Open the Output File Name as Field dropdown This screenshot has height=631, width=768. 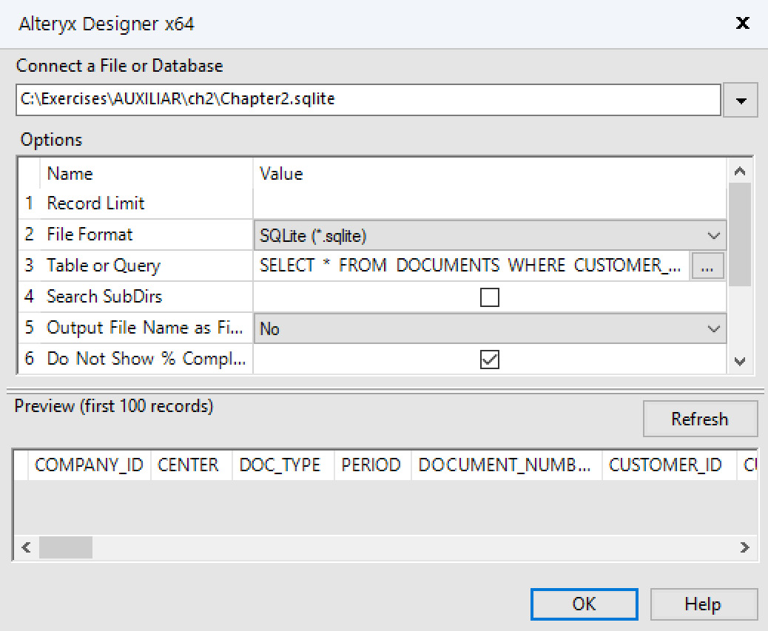coord(489,328)
